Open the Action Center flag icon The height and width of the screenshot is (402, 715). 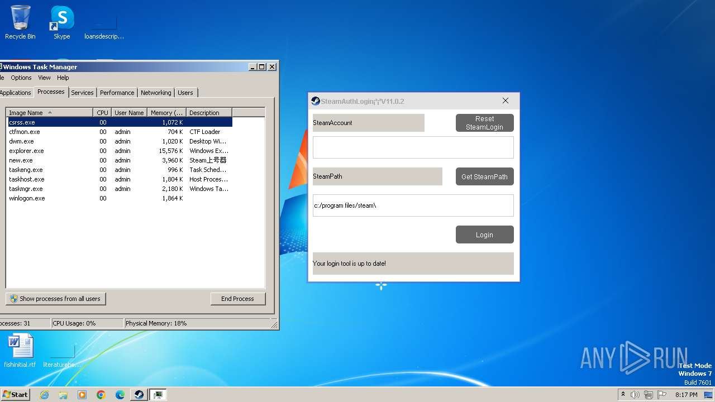coord(662,395)
